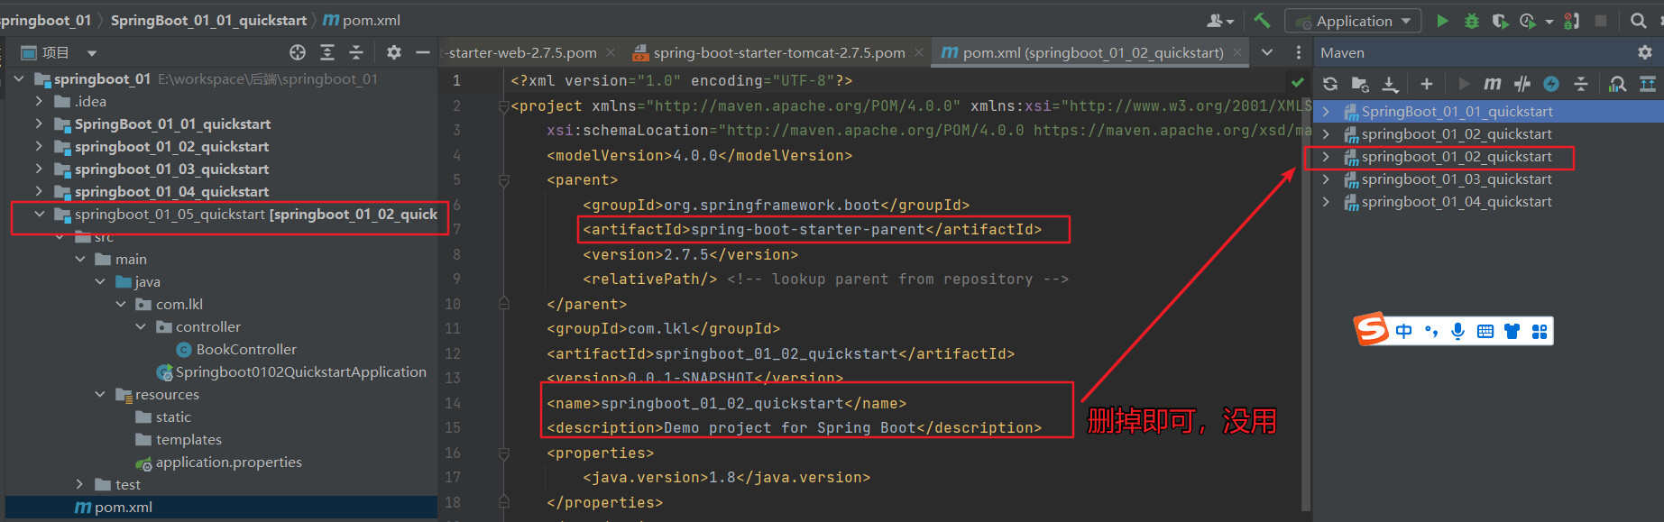Viewport: 1664px width, 522px height.
Task: Toggle Maven skip tests mode
Action: coord(1551,84)
